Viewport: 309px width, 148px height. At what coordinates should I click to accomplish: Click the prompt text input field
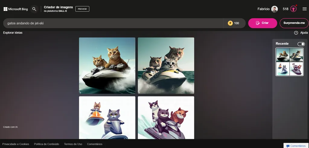click(x=115, y=23)
